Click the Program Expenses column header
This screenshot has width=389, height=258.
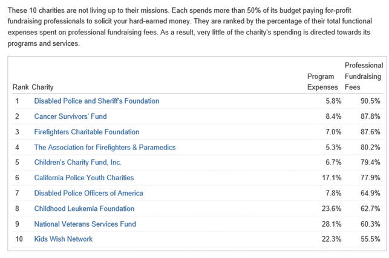pos(322,82)
